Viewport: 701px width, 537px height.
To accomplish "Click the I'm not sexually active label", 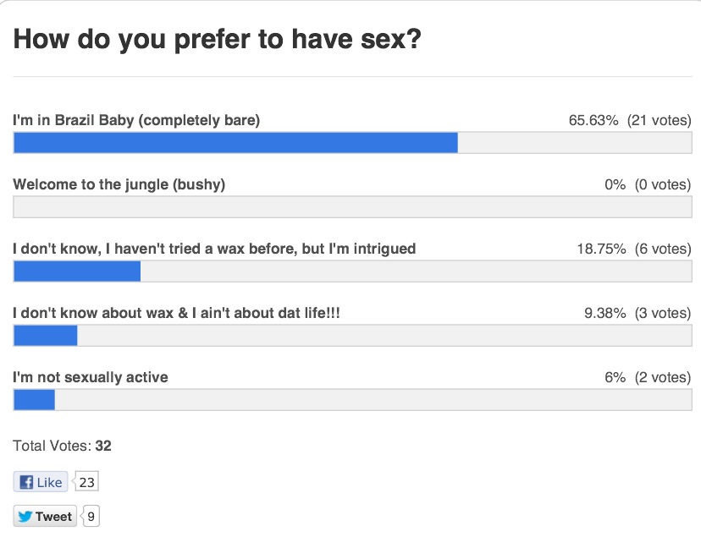I will [x=91, y=377].
